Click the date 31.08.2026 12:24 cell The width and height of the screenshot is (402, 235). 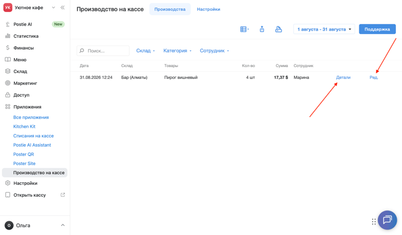pyautogui.click(x=96, y=77)
